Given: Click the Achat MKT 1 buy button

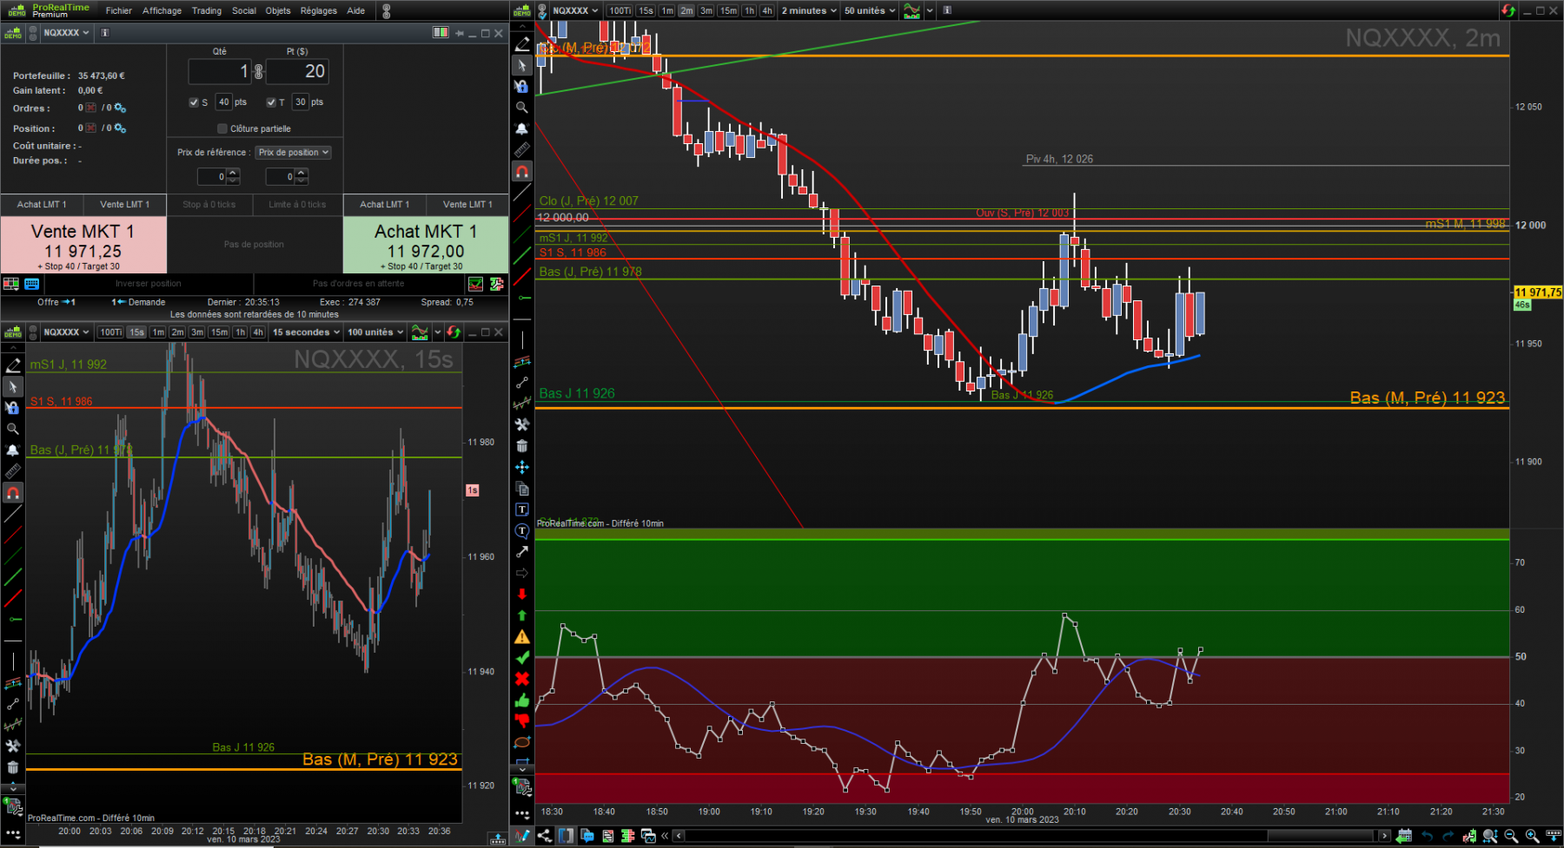Looking at the screenshot, I should click(426, 245).
